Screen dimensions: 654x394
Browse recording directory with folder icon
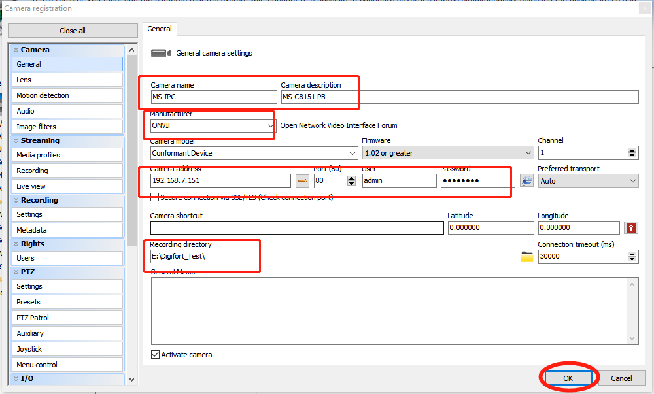(x=526, y=257)
